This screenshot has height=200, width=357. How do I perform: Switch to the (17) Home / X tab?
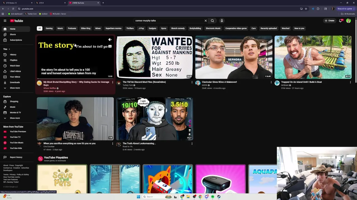[17, 3]
